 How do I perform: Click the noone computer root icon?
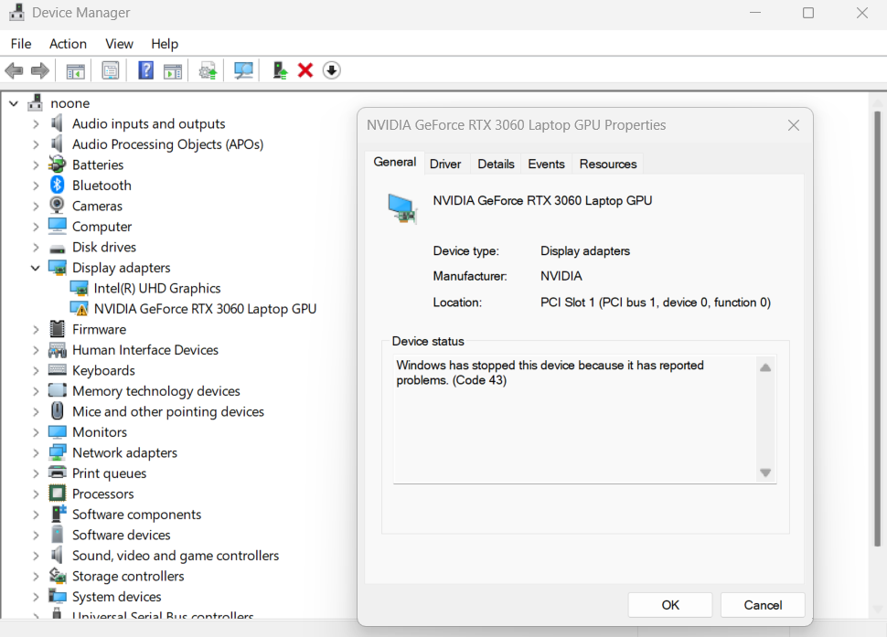35,103
